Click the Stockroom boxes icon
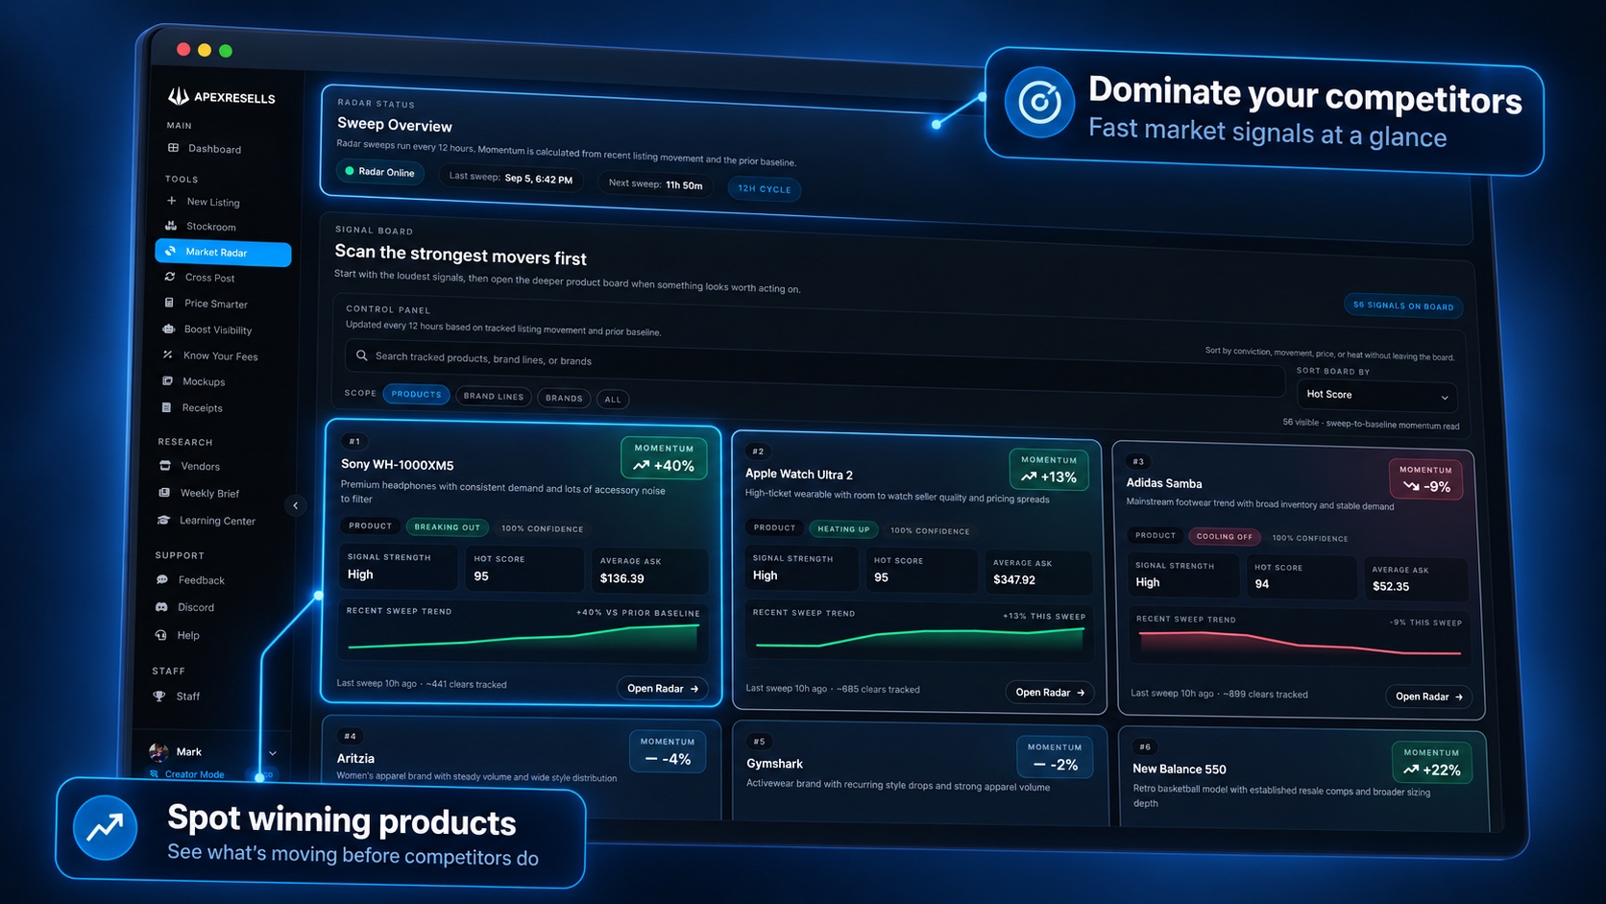This screenshot has width=1606, height=904. coord(171,226)
